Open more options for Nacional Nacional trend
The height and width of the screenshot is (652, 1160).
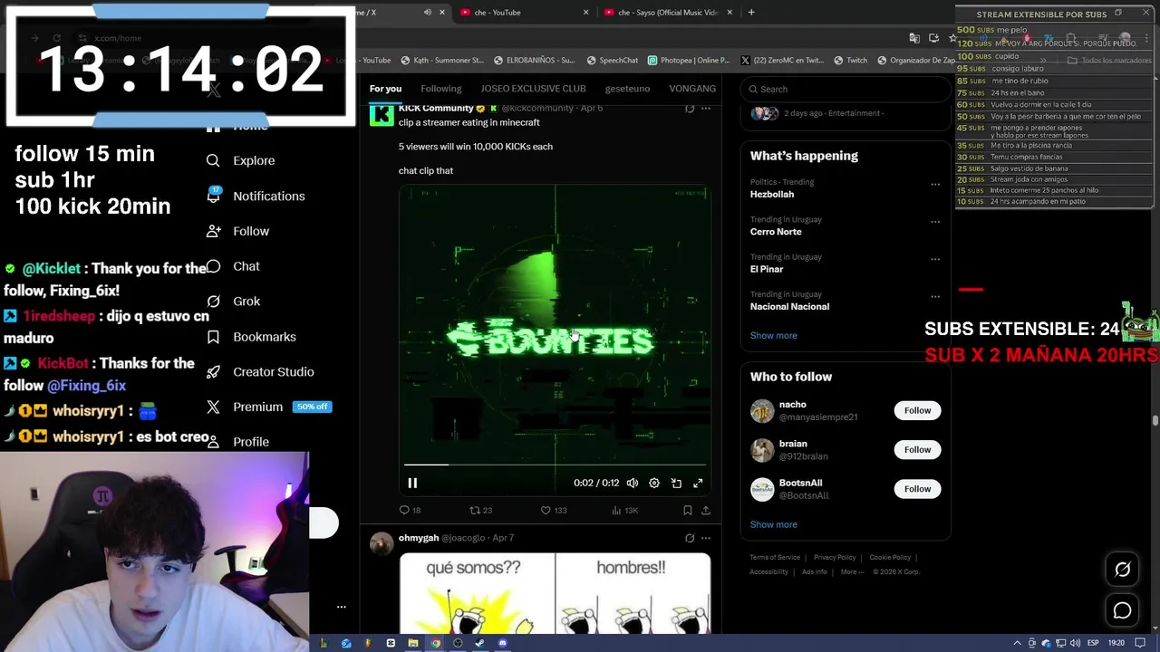pyautogui.click(x=935, y=296)
